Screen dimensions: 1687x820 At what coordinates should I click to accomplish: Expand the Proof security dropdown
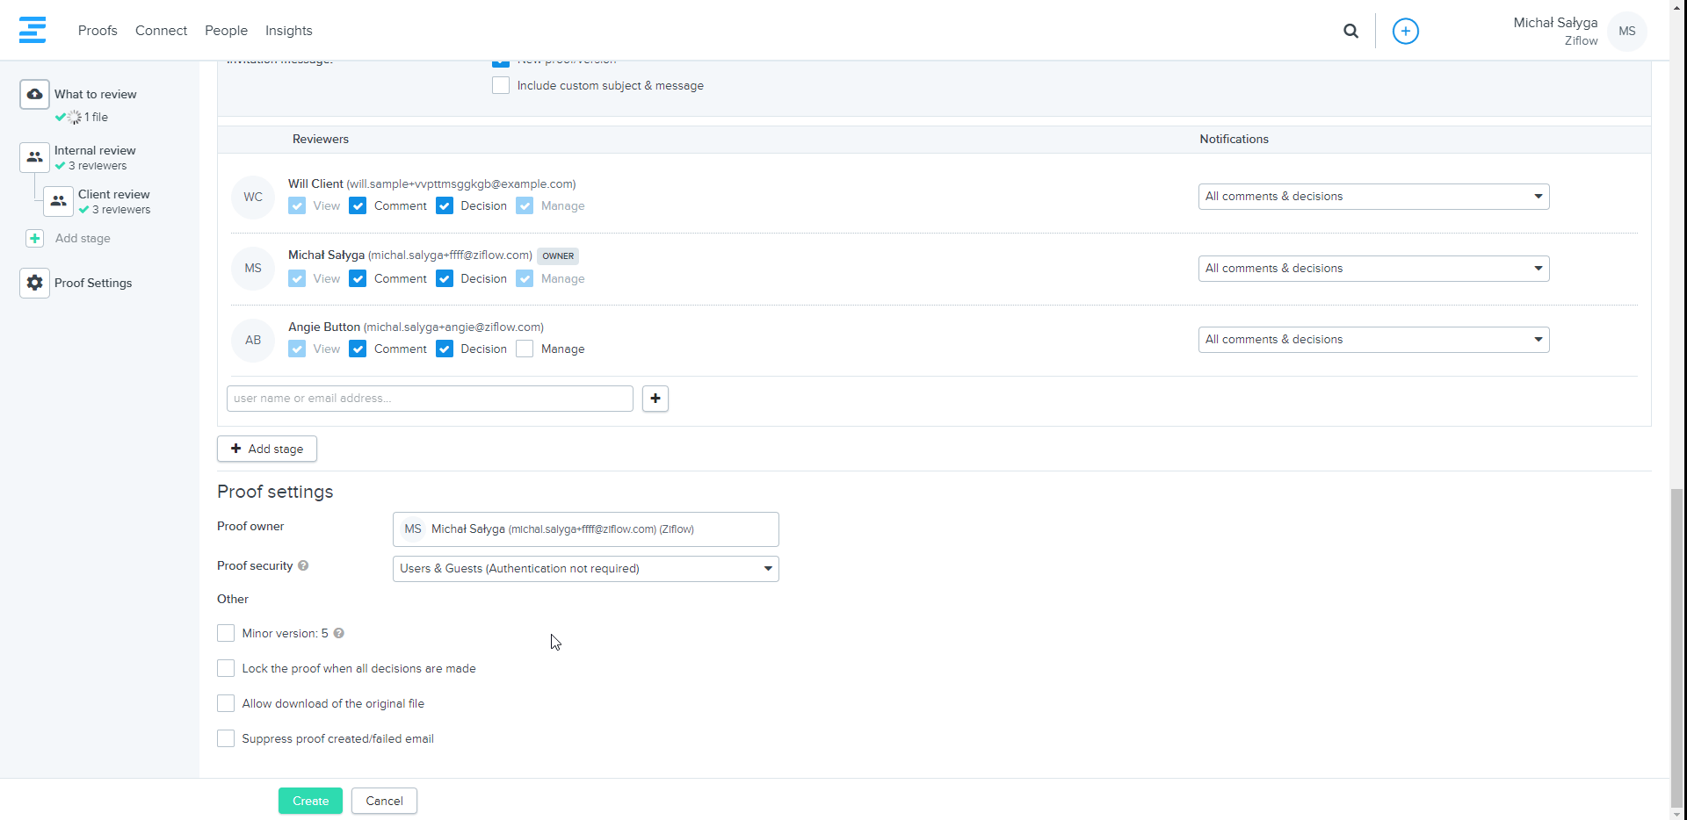[585, 569]
